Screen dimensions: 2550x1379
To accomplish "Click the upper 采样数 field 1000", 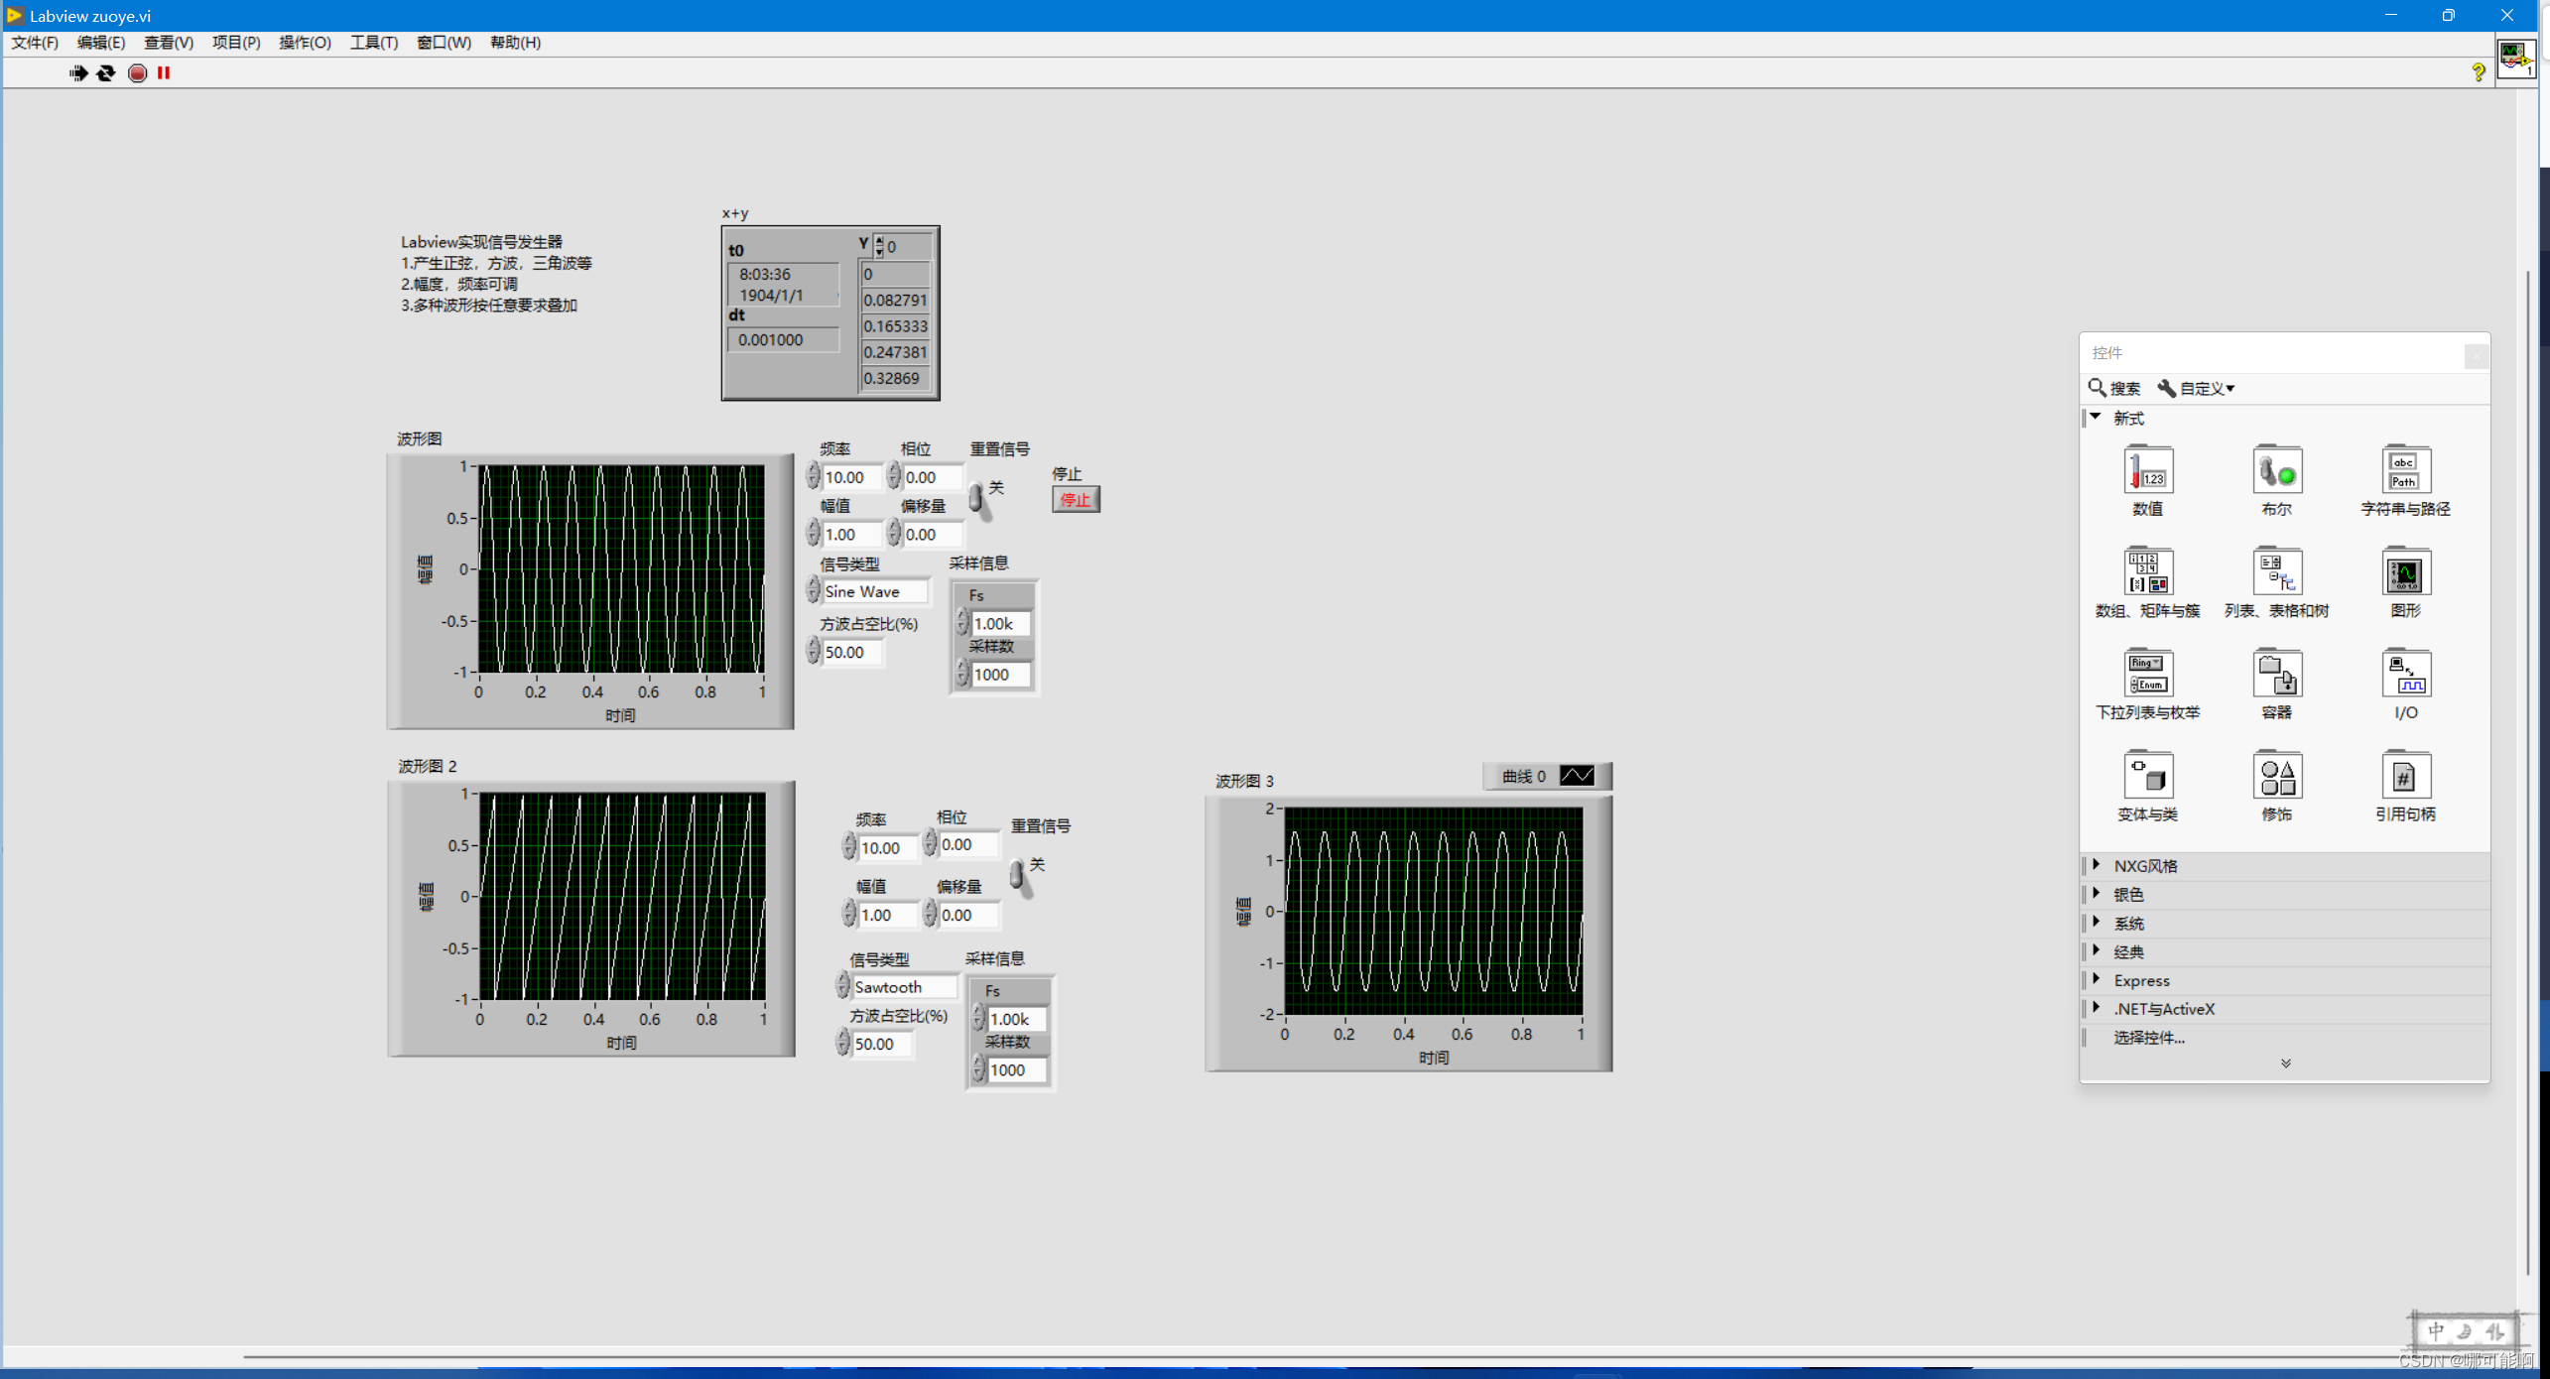I will [1001, 675].
